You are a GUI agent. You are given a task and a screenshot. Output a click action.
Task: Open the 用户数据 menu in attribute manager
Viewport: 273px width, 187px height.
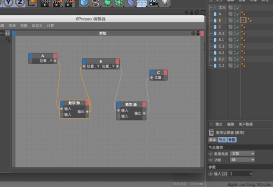246,124
